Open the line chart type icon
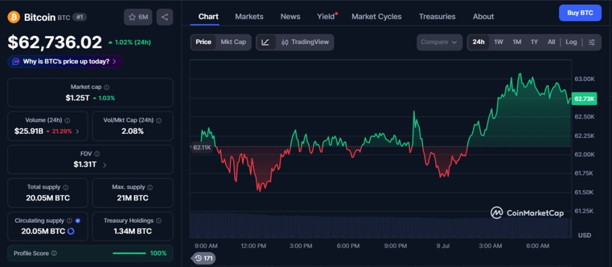Image resolution: width=612 pixels, height=267 pixels. point(265,42)
